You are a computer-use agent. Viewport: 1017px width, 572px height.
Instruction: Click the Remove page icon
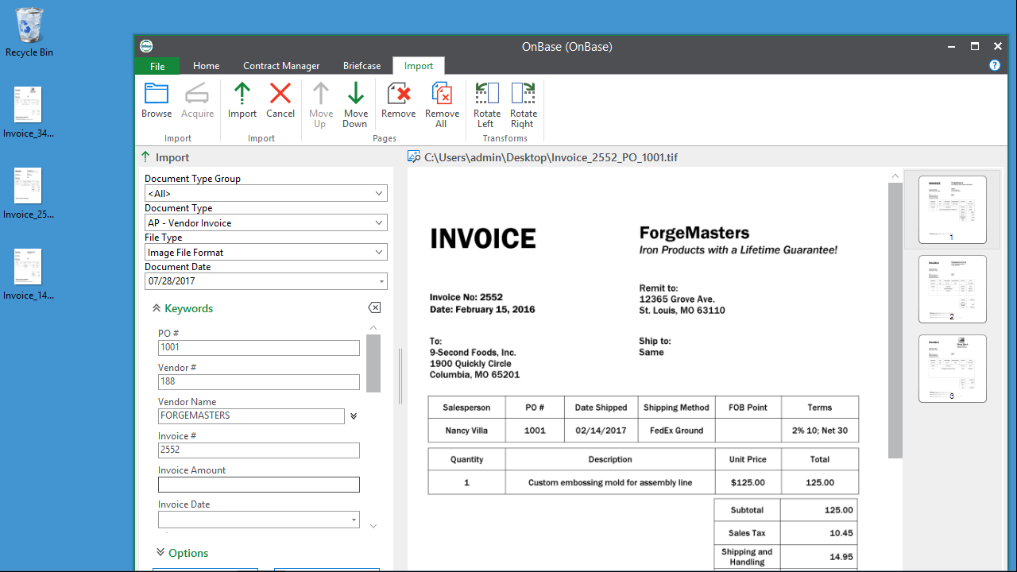coord(398,95)
